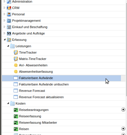Expand the Projektmanagement node arrow
The height and width of the screenshot is (135, 127).
(4, 21)
